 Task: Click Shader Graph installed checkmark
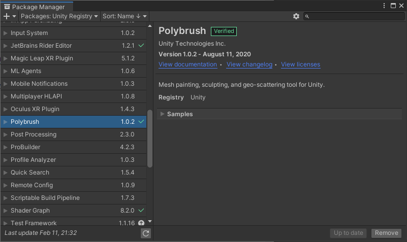141,210
